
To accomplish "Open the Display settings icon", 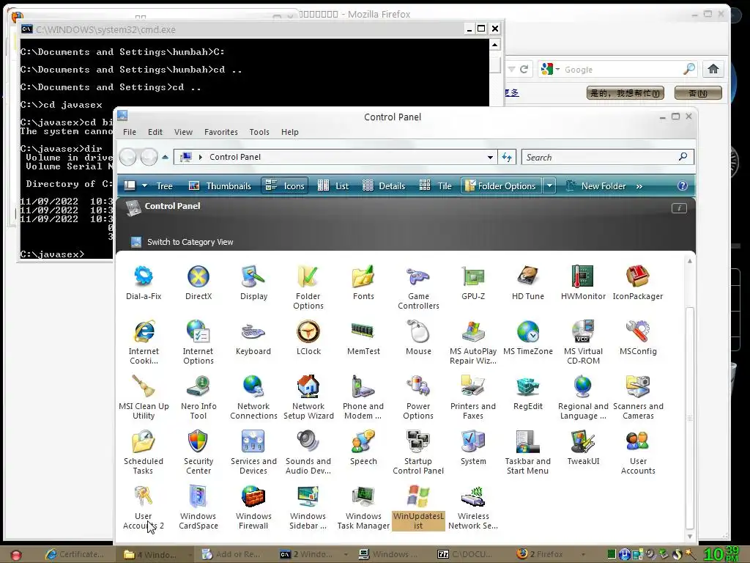I will (x=253, y=283).
